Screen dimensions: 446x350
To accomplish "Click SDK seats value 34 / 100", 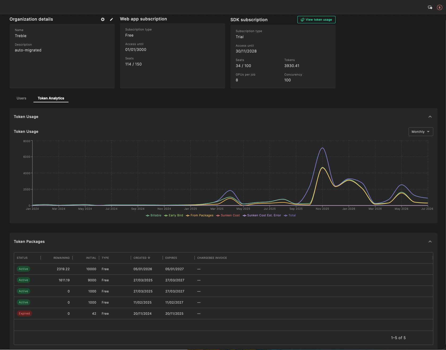I will 243,66.
